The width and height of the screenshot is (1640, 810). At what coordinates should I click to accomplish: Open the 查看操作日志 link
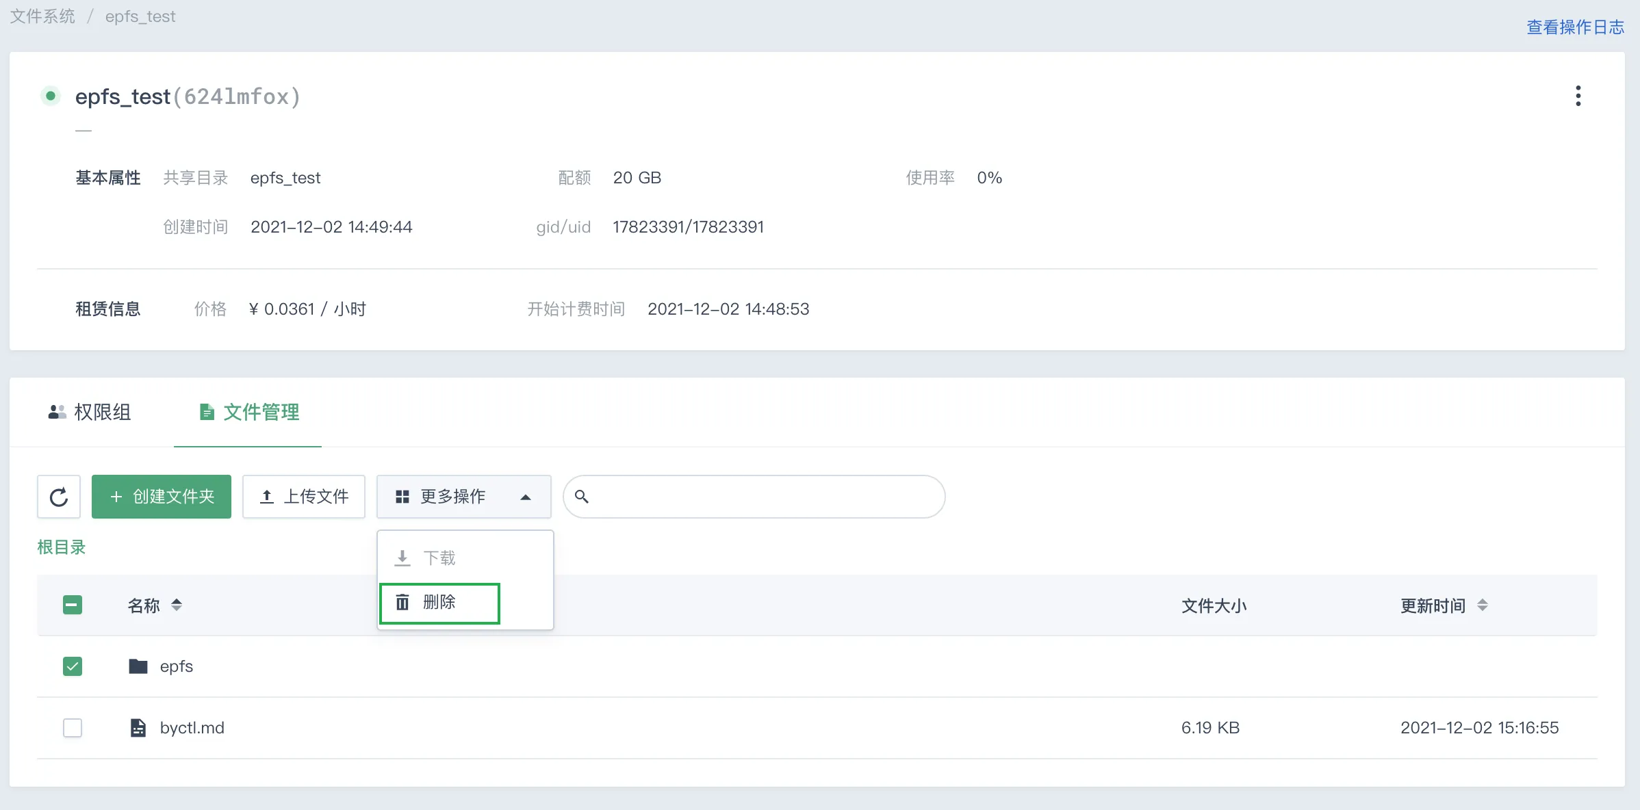[x=1575, y=27]
